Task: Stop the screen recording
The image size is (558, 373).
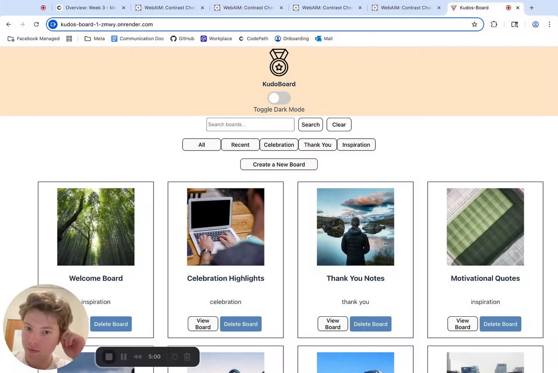Action: tap(109, 357)
